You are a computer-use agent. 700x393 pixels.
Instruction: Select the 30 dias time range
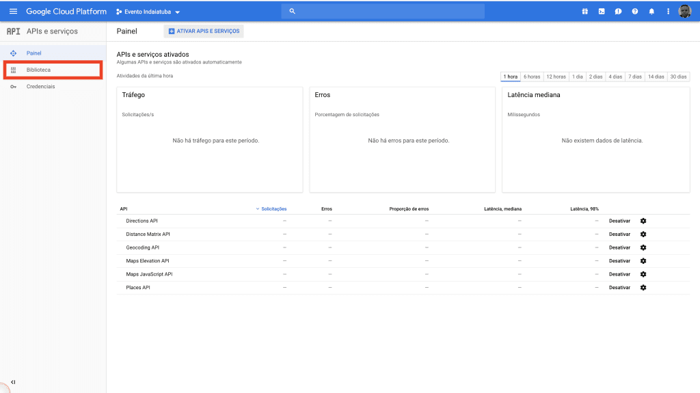tap(678, 77)
